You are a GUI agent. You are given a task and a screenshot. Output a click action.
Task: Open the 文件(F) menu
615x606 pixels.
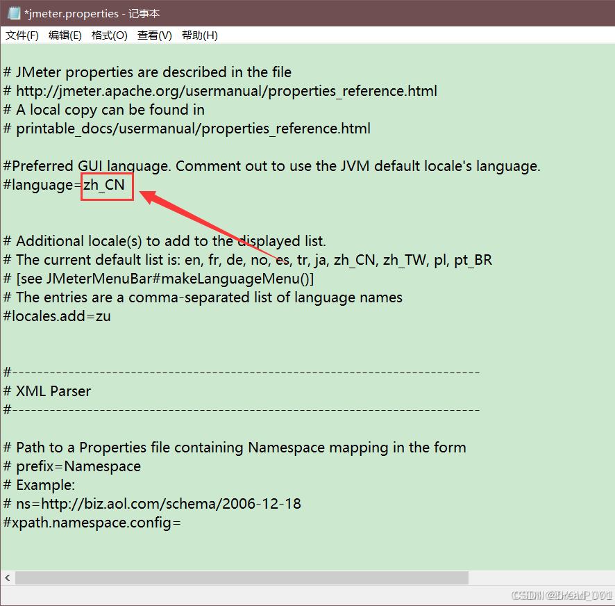pyautogui.click(x=22, y=35)
